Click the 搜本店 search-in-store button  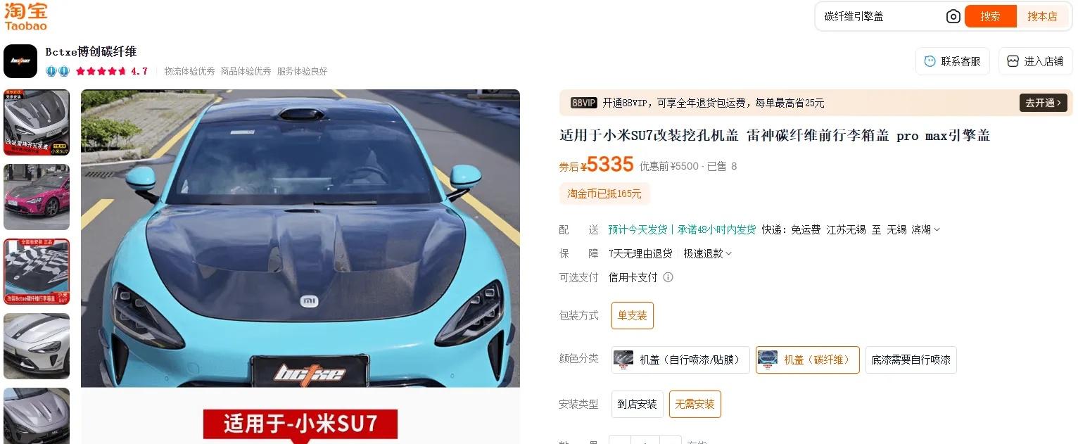(1042, 16)
